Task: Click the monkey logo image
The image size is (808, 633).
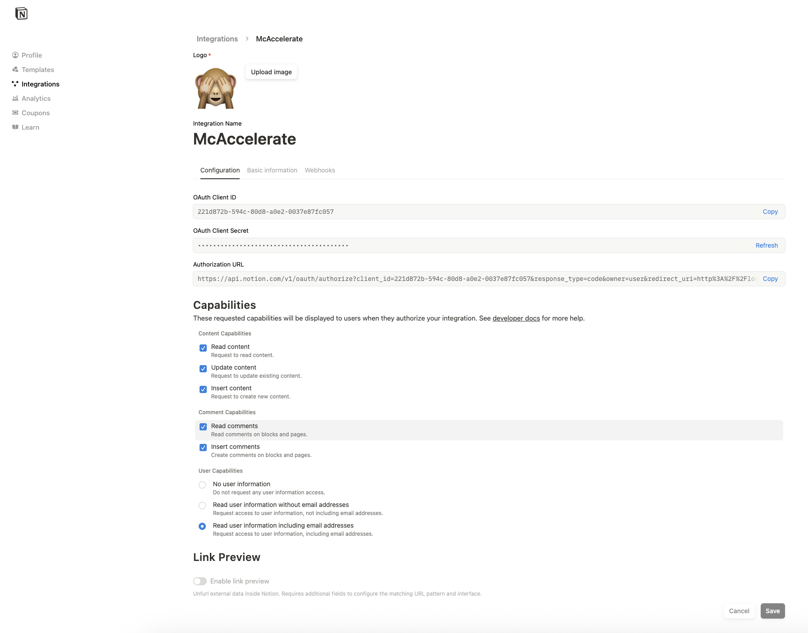Action: click(215, 88)
